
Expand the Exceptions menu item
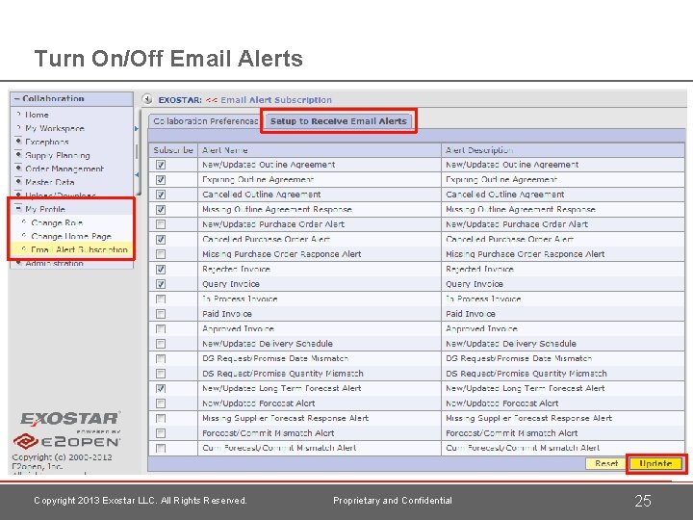click(18, 142)
